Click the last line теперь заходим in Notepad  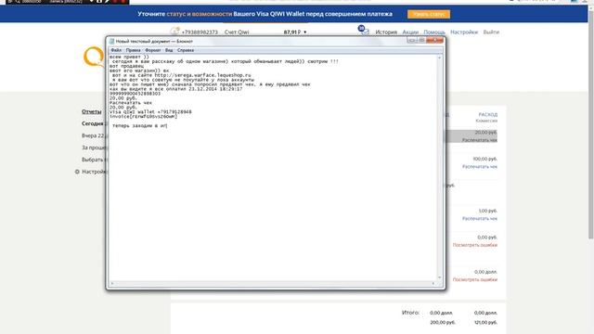click(140, 126)
